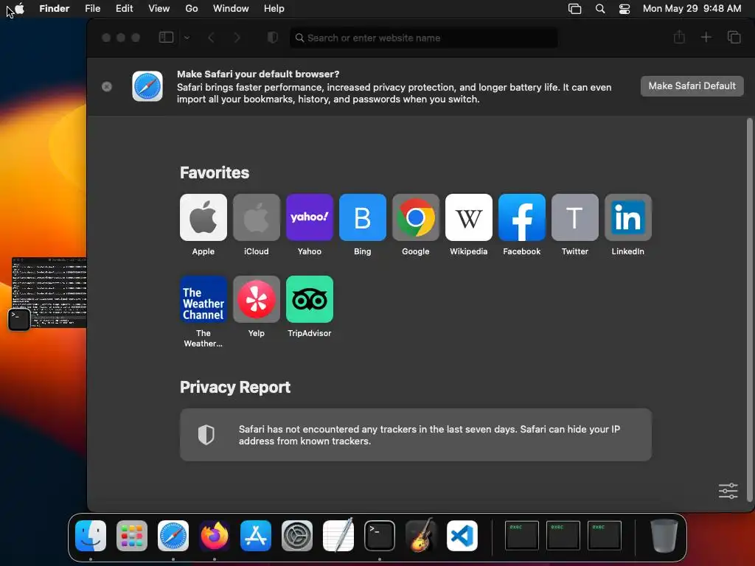Open the Privacy Report card
The height and width of the screenshot is (566, 755).
click(416, 435)
